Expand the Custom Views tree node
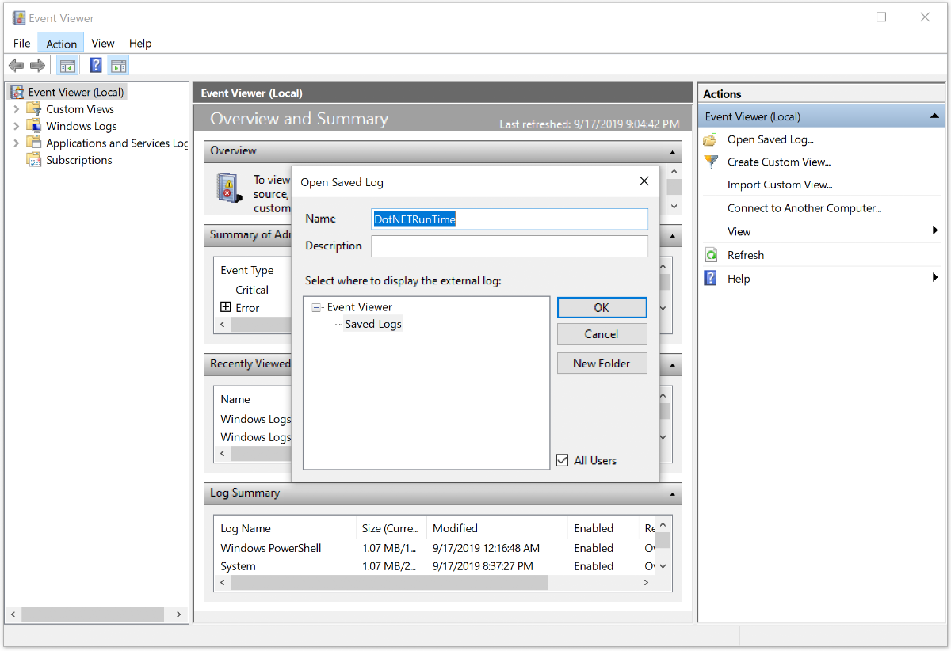 (x=16, y=109)
